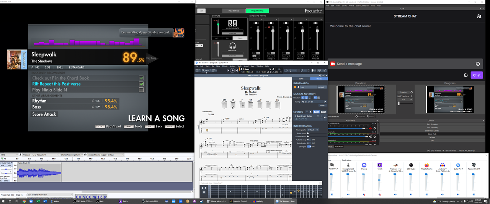Click Start Recording in OBS Controls
Viewport: 490px width, 204px height.
point(432,127)
